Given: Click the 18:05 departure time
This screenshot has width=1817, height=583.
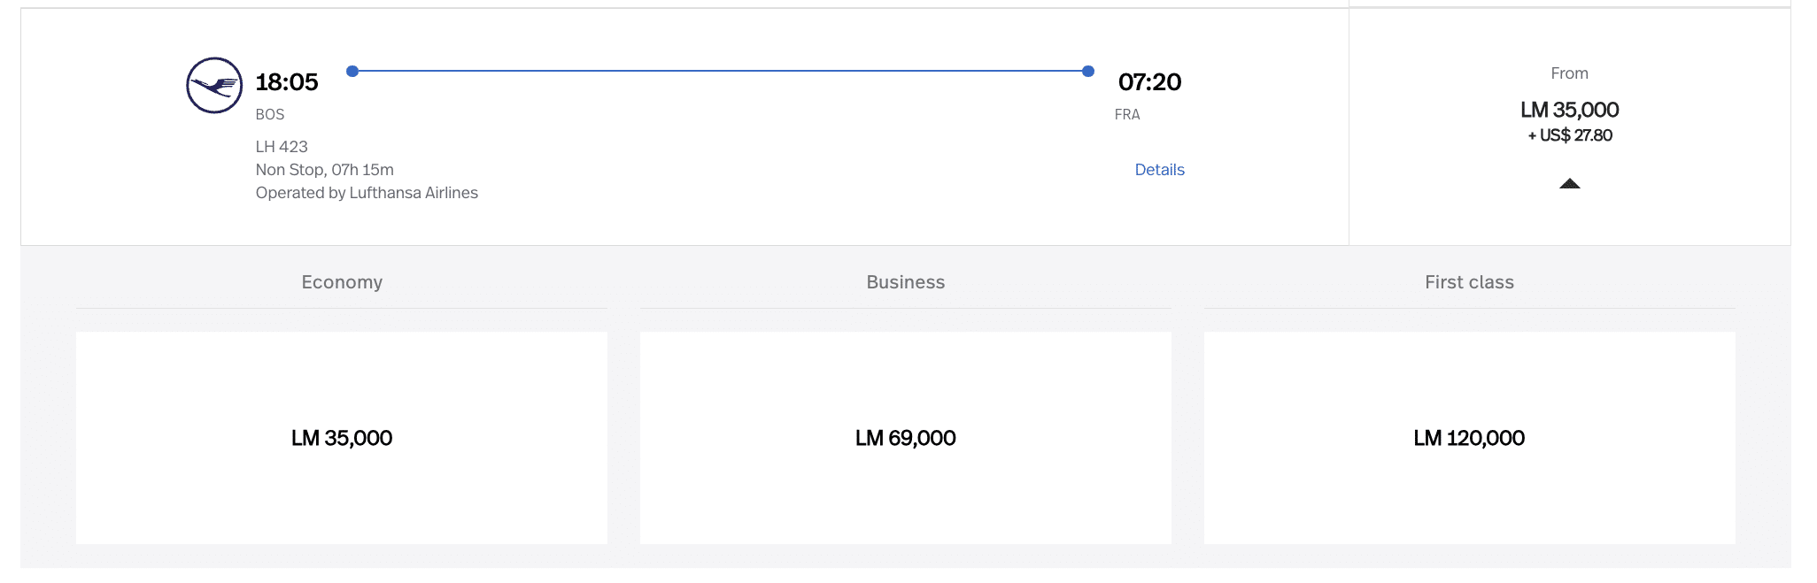Looking at the screenshot, I should (287, 82).
